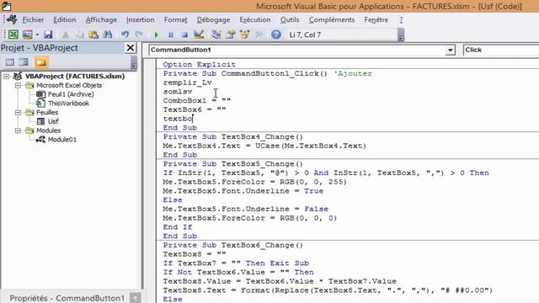
Task: Click the Private Sub TextBox4_Change() line
Action: pos(232,136)
